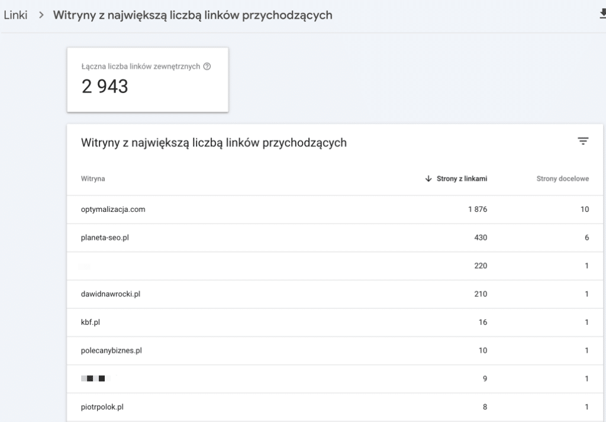Click the value 1 876 for optymalizacja.com
The height and width of the screenshot is (422, 606).
[x=478, y=210]
